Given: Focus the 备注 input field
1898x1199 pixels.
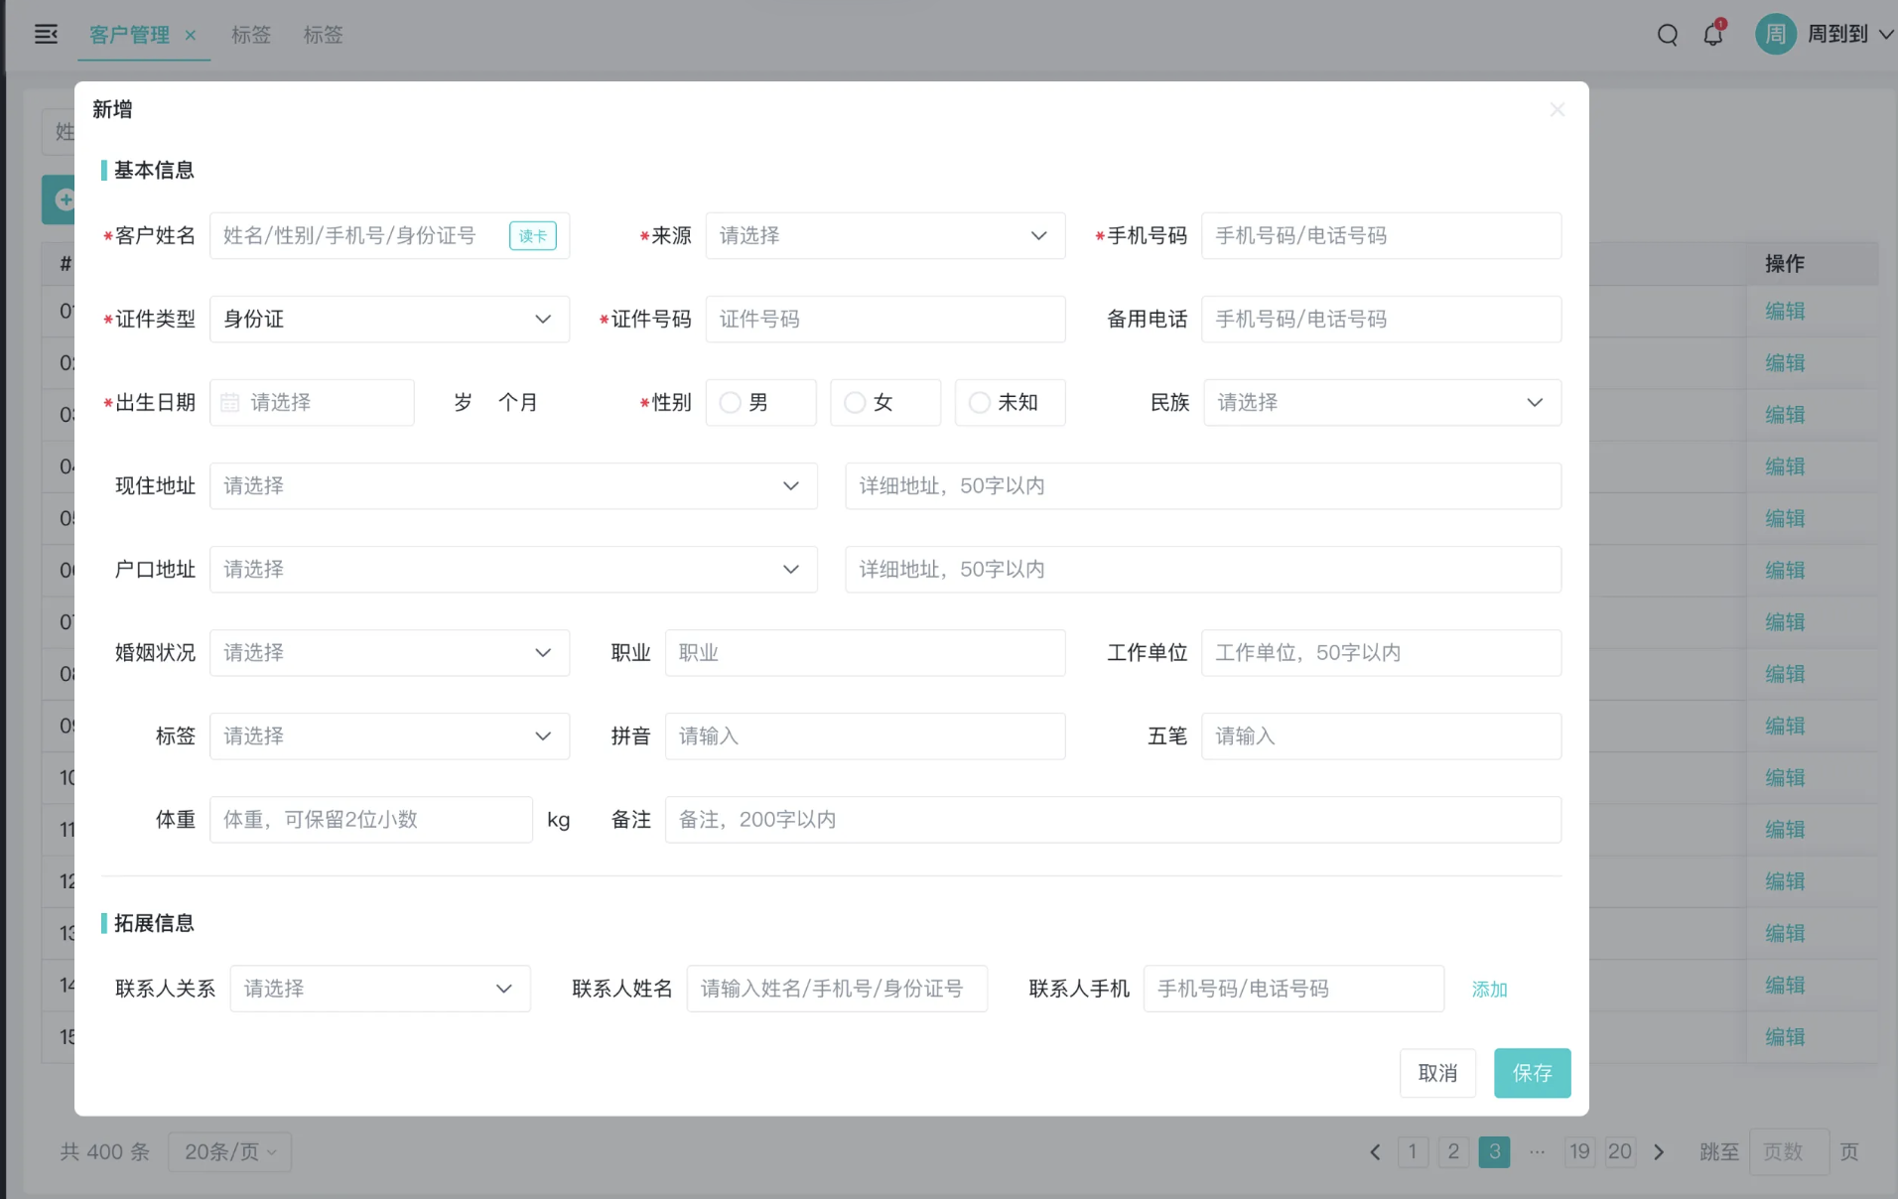Looking at the screenshot, I should pyautogui.click(x=1114, y=819).
